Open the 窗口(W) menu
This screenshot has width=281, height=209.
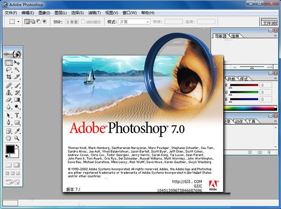pos(130,13)
